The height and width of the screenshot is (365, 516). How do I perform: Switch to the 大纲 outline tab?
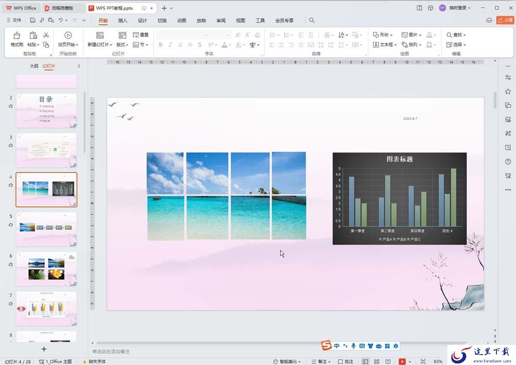coord(34,66)
